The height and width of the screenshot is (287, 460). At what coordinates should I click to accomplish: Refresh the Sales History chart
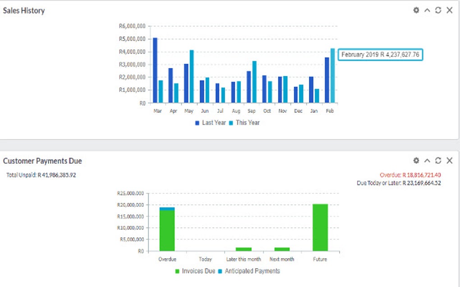(438, 10)
